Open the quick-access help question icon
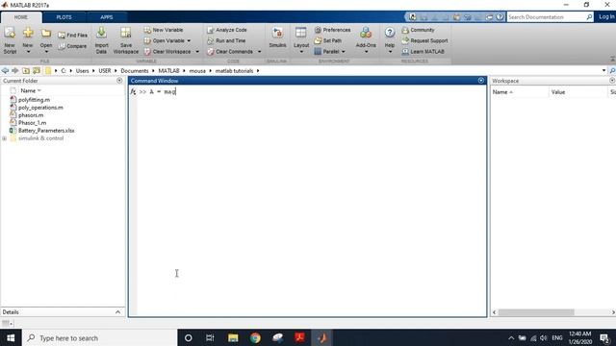This screenshot has height=346, width=616. click(x=500, y=17)
